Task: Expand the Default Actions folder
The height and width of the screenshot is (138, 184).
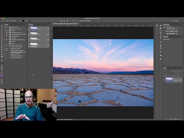Action: pos(8,27)
